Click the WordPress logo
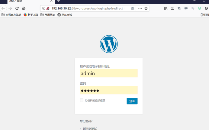 109,44
